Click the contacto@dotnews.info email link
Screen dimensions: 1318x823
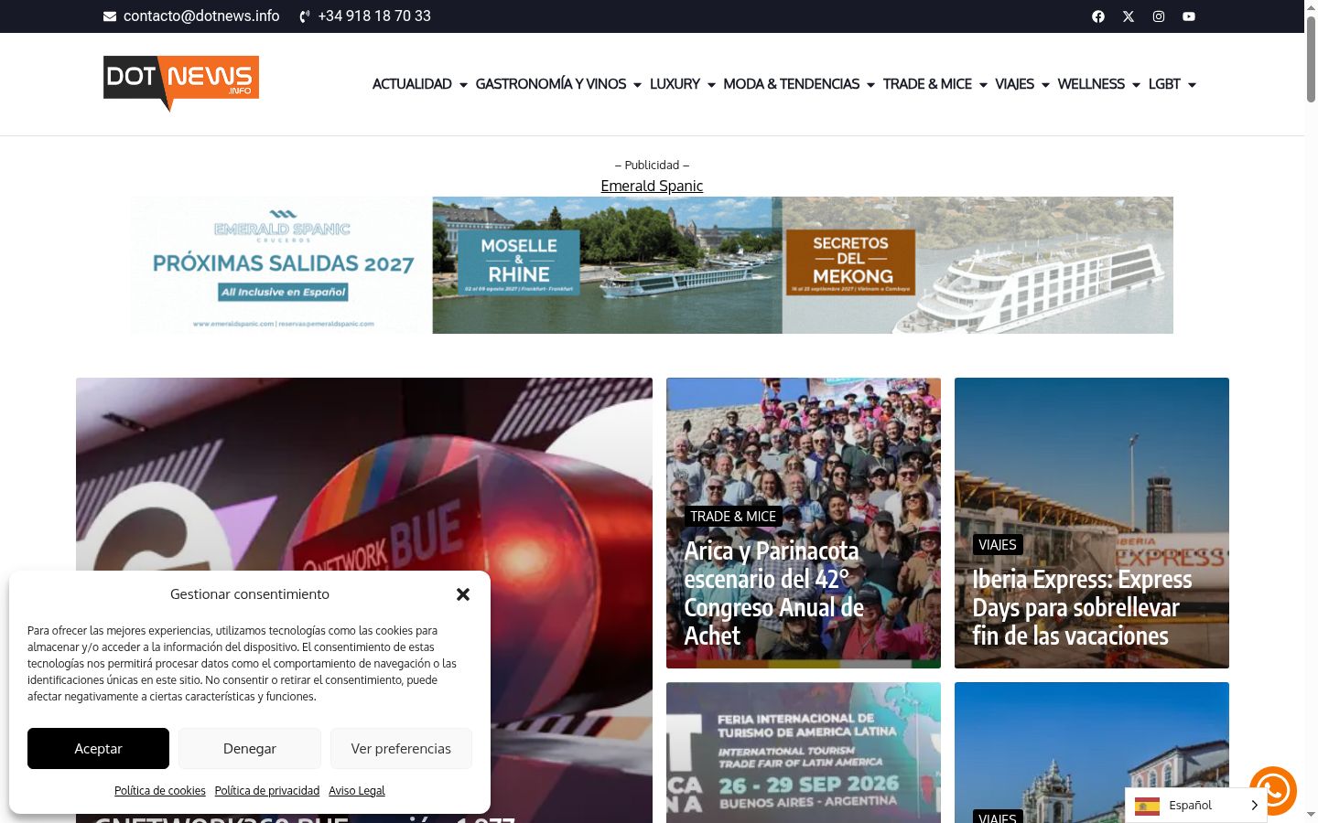(x=201, y=16)
